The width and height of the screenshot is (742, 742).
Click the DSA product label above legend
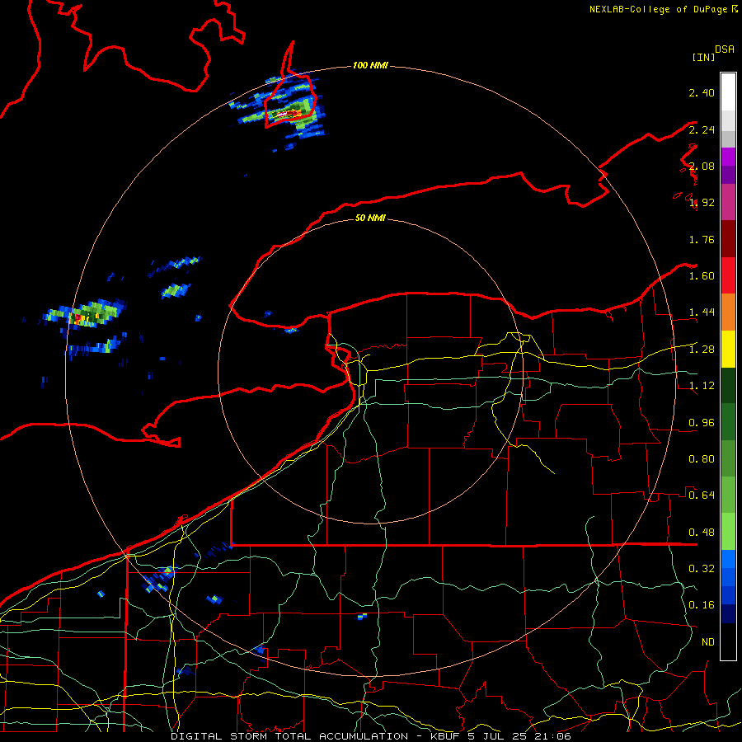(x=725, y=49)
